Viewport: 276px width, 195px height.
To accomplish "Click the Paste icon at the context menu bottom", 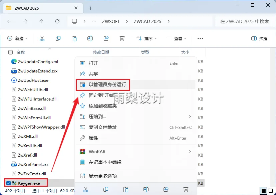I will [x=126, y=189].
